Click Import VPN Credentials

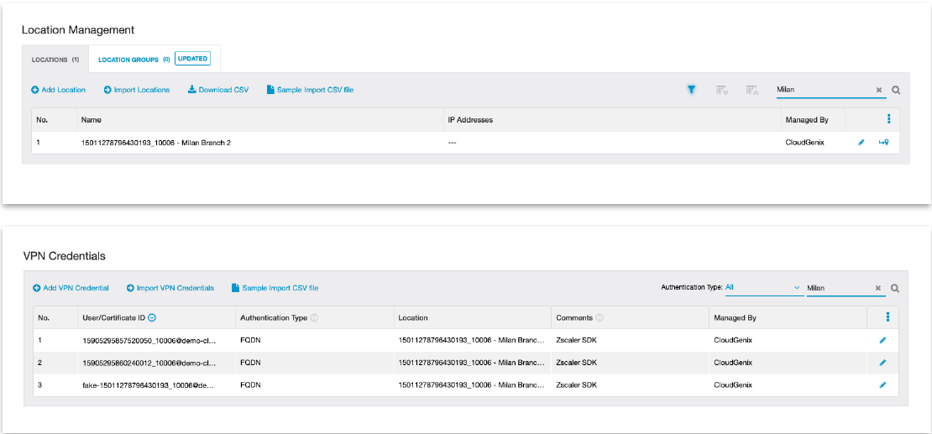pos(170,288)
